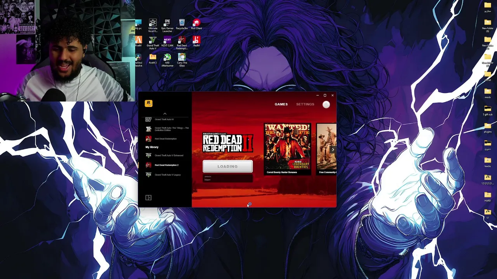497x279 pixels.
Task: Open the RedM desktop shortcut
Action: pos(196,41)
